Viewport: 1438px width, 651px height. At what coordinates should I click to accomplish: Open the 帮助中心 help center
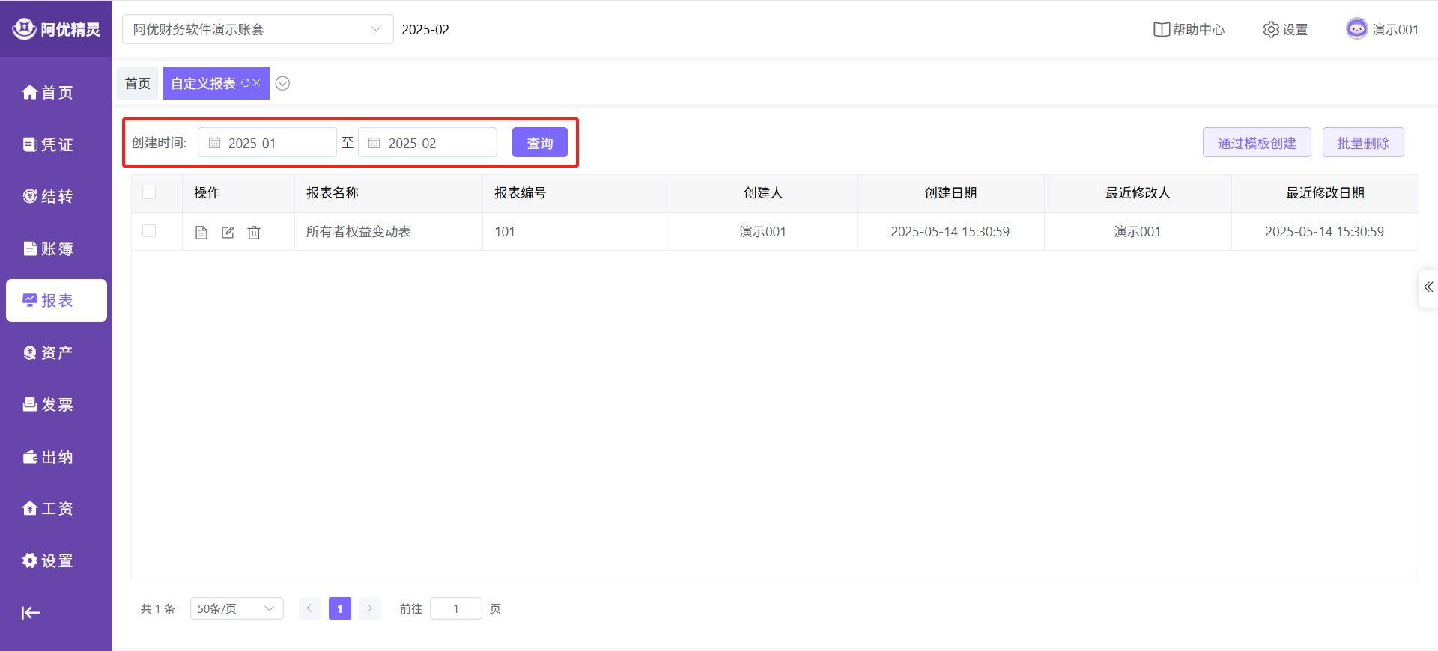[1189, 30]
